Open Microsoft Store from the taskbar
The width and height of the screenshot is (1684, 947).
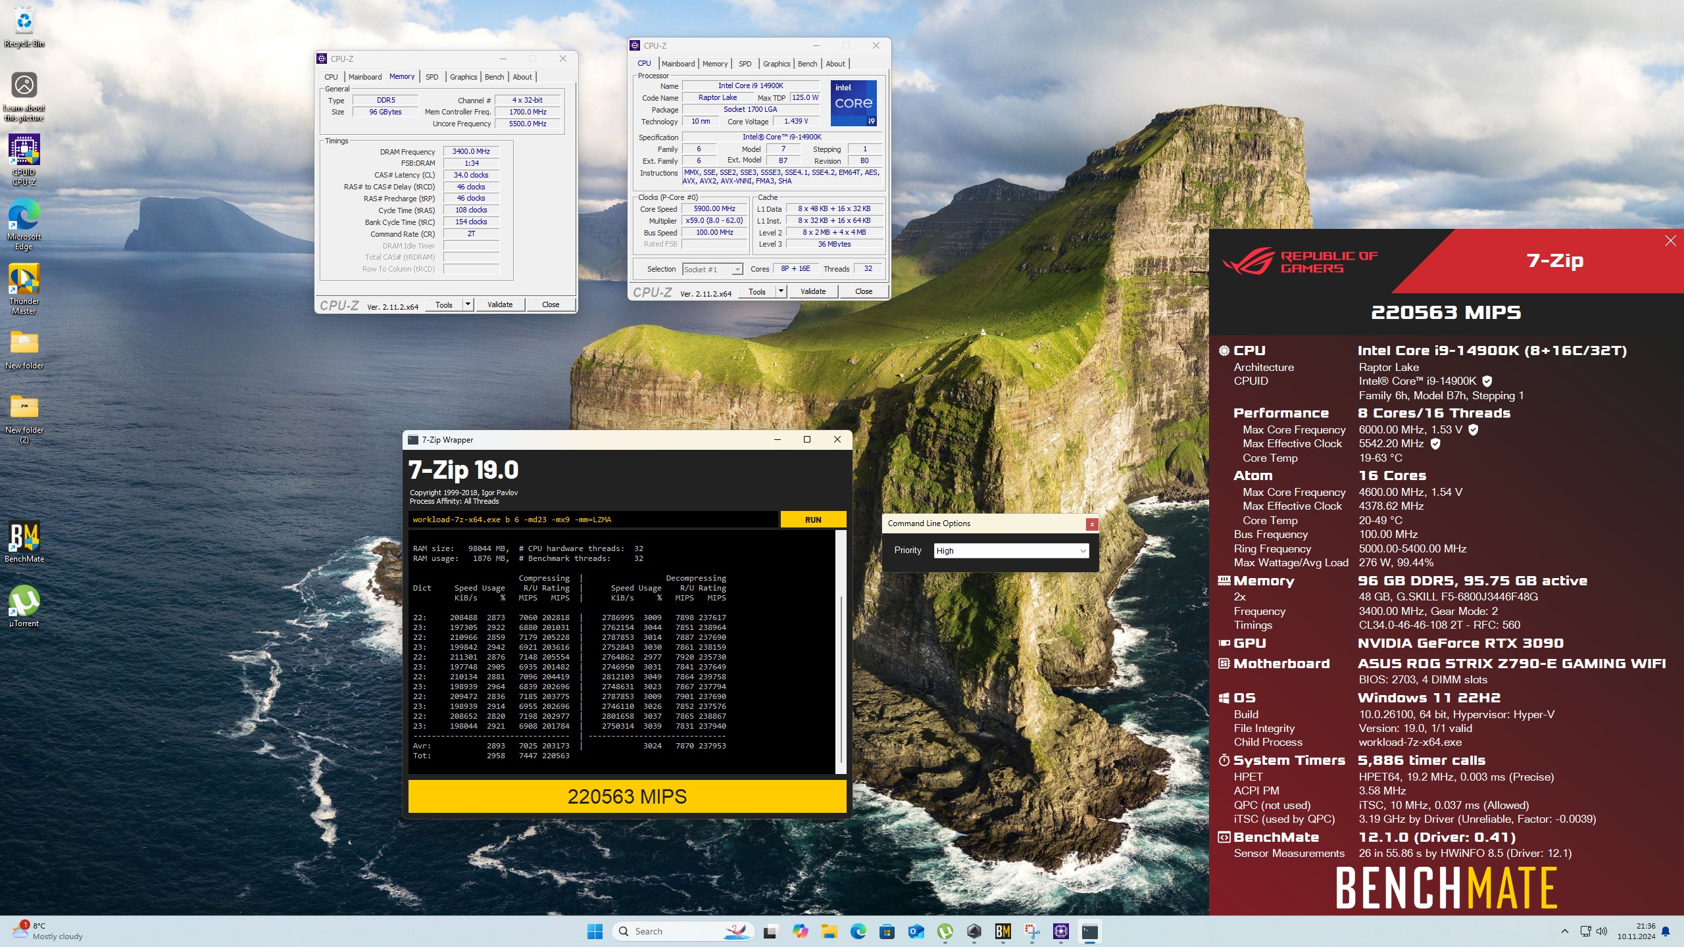coord(887,931)
